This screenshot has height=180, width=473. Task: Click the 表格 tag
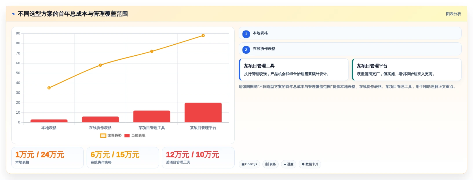click(271, 164)
